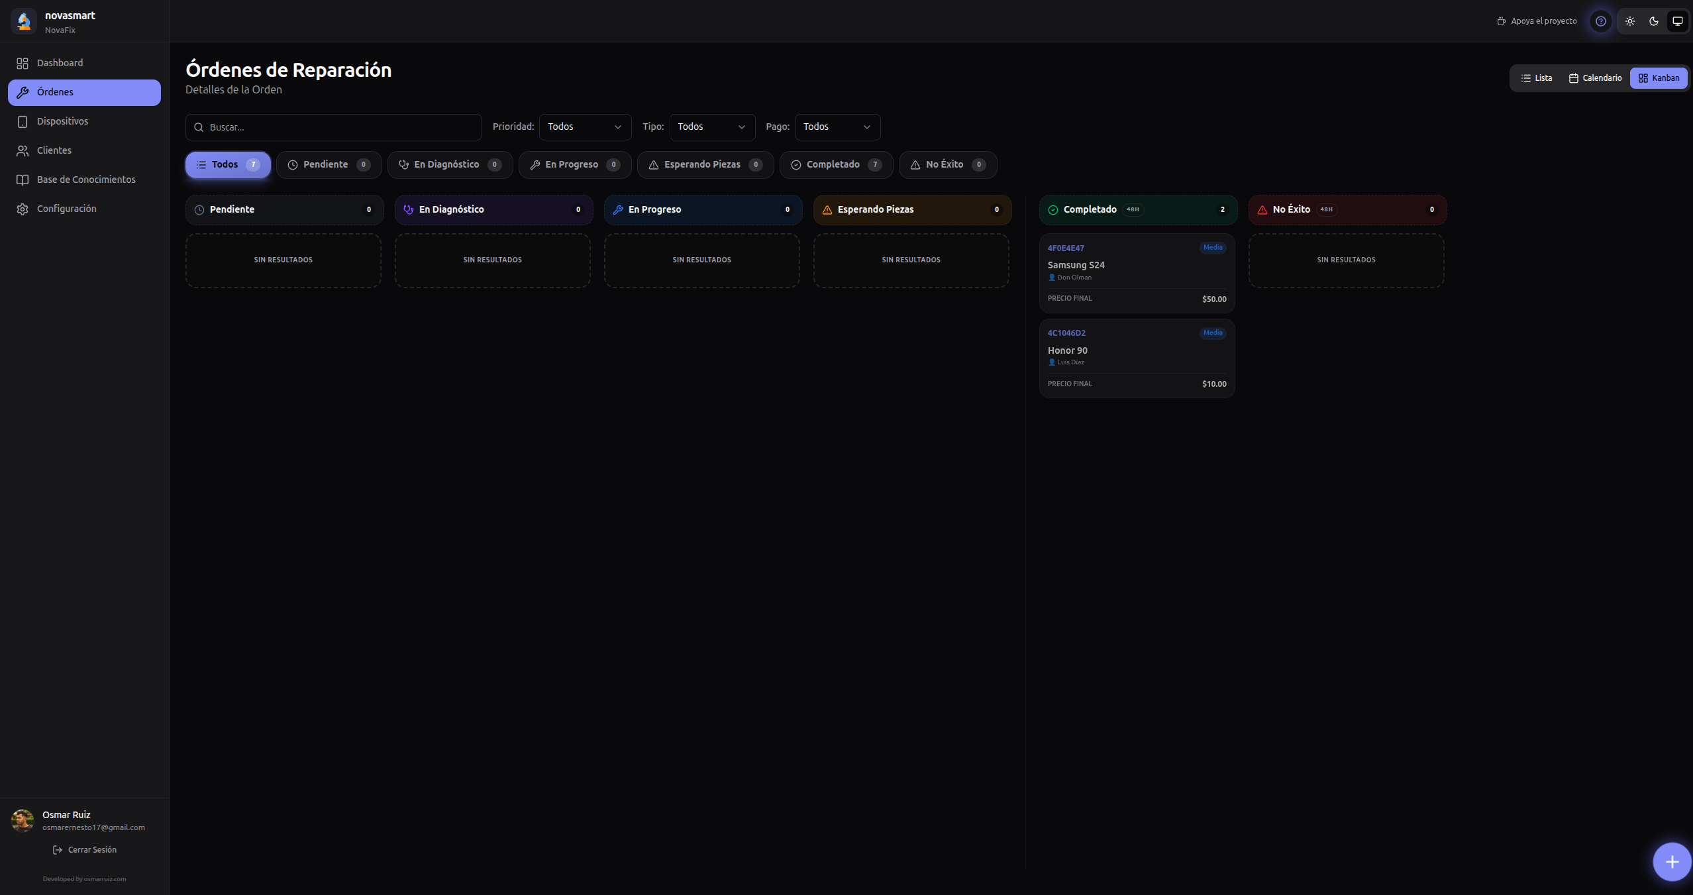Click the help question mark icon
Image resolution: width=1693 pixels, height=895 pixels.
[1601, 21]
